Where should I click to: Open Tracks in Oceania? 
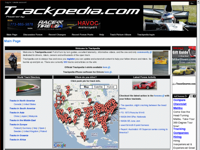click(x=19, y=135)
